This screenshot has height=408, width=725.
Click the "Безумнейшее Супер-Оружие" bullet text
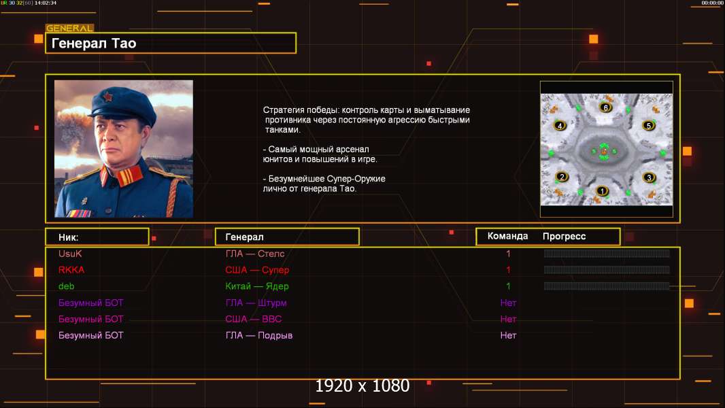tap(324, 184)
